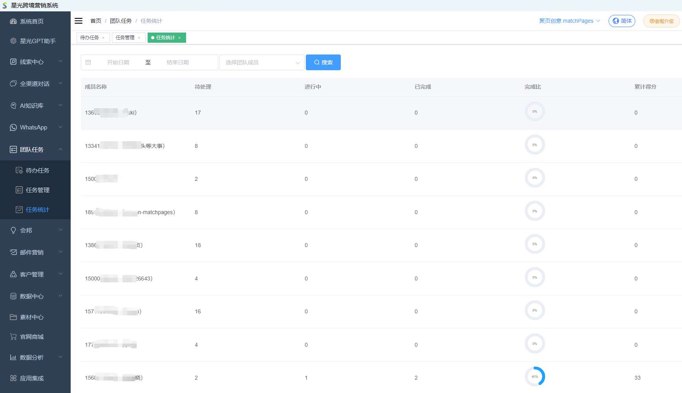Open 待办任务 in the sidebar
Screen dimensions: 682x393
[35, 170]
